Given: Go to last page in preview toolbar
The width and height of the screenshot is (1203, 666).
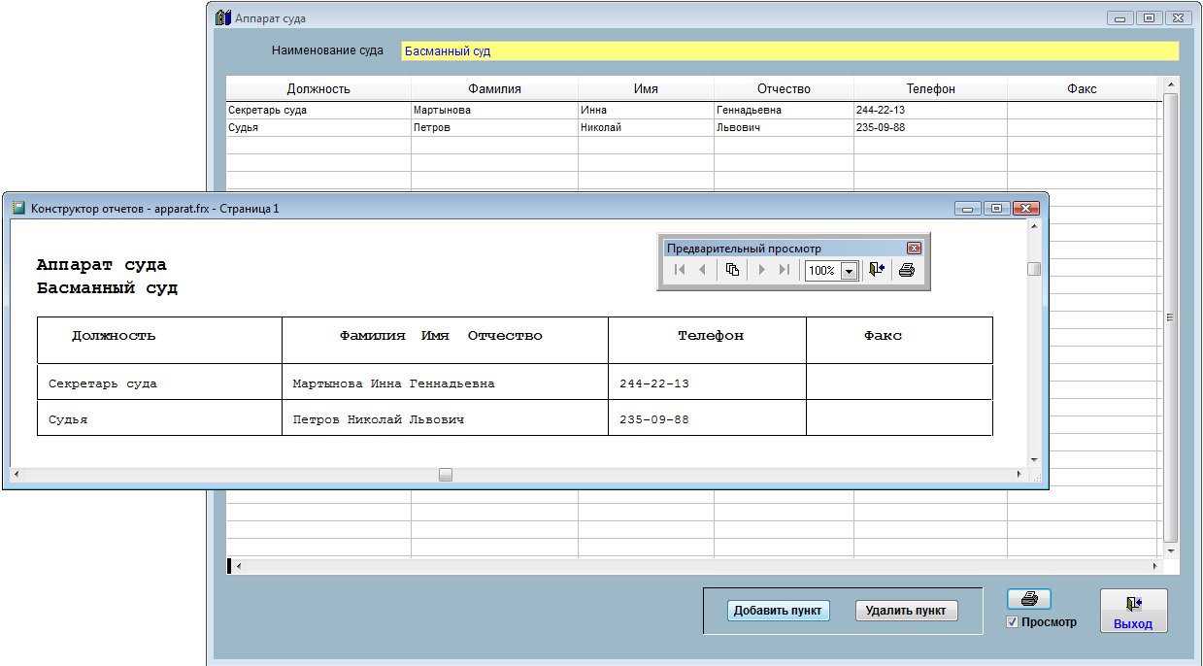Looking at the screenshot, I should click(785, 271).
